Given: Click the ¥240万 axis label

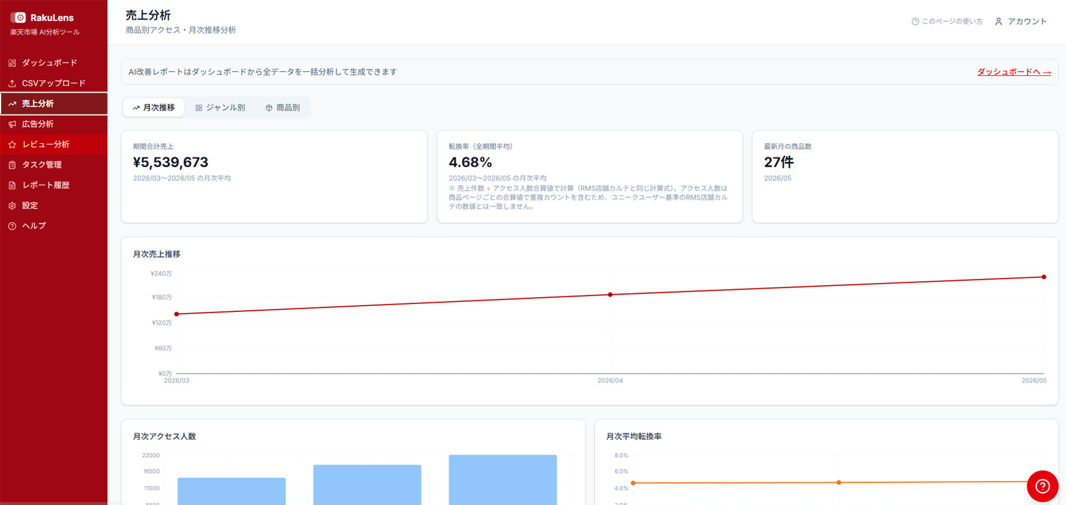Looking at the screenshot, I should point(161,274).
